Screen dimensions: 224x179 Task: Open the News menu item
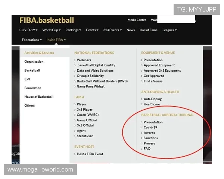pyautogui.click(x=131, y=30)
